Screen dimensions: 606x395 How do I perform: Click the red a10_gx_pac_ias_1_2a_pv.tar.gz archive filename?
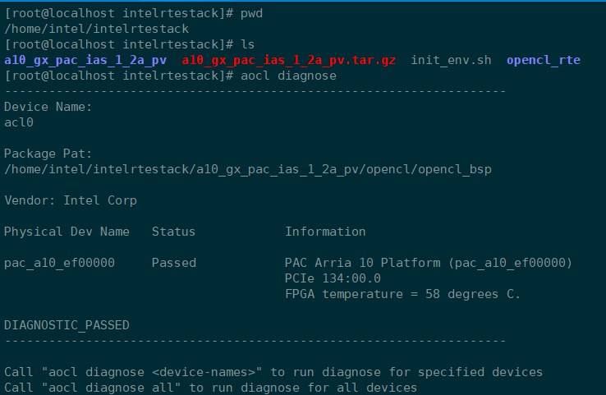pos(289,60)
